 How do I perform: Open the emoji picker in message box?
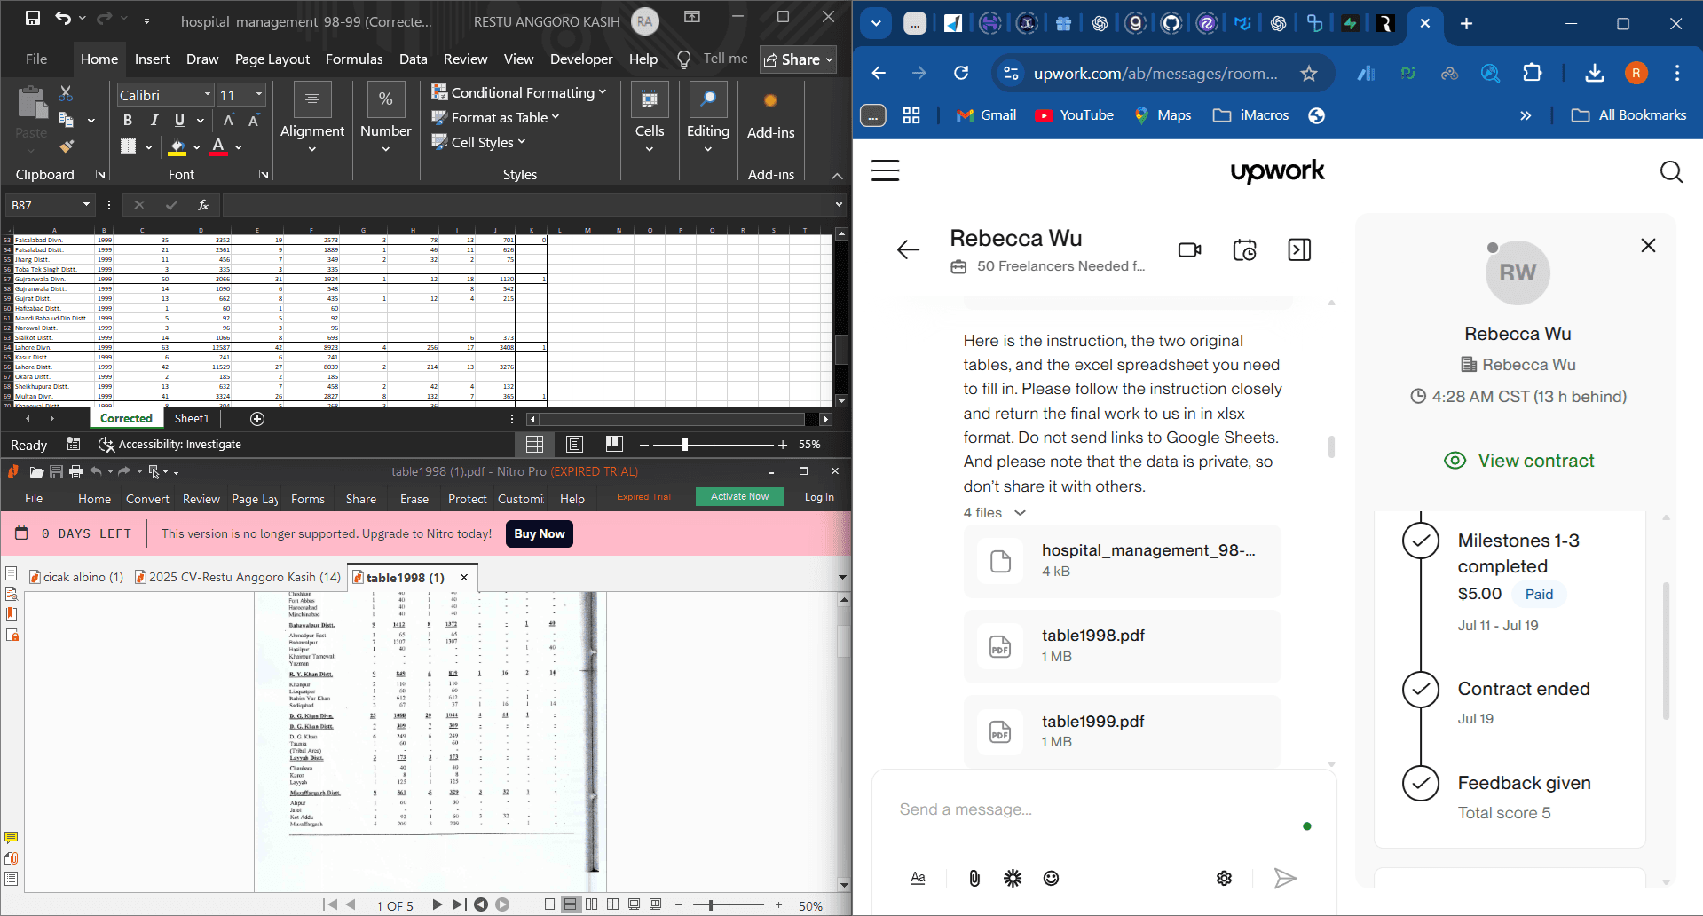click(x=1051, y=878)
